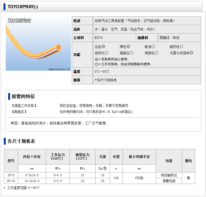Click the 8.5x14.0 size cell
The height and width of the screenshot is (197, 206).
(x=32, y=175)
